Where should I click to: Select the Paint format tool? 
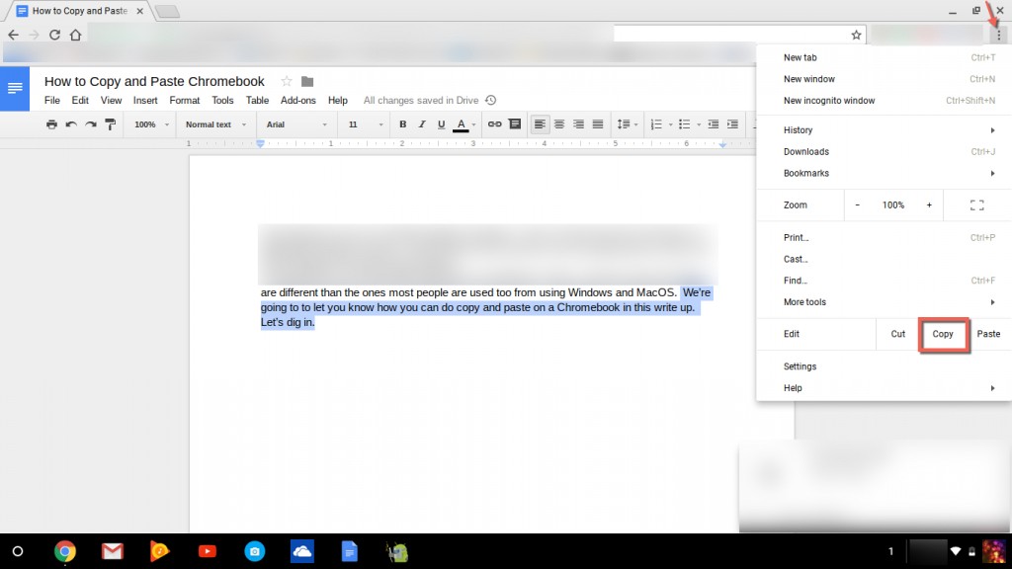click(111, 123)
